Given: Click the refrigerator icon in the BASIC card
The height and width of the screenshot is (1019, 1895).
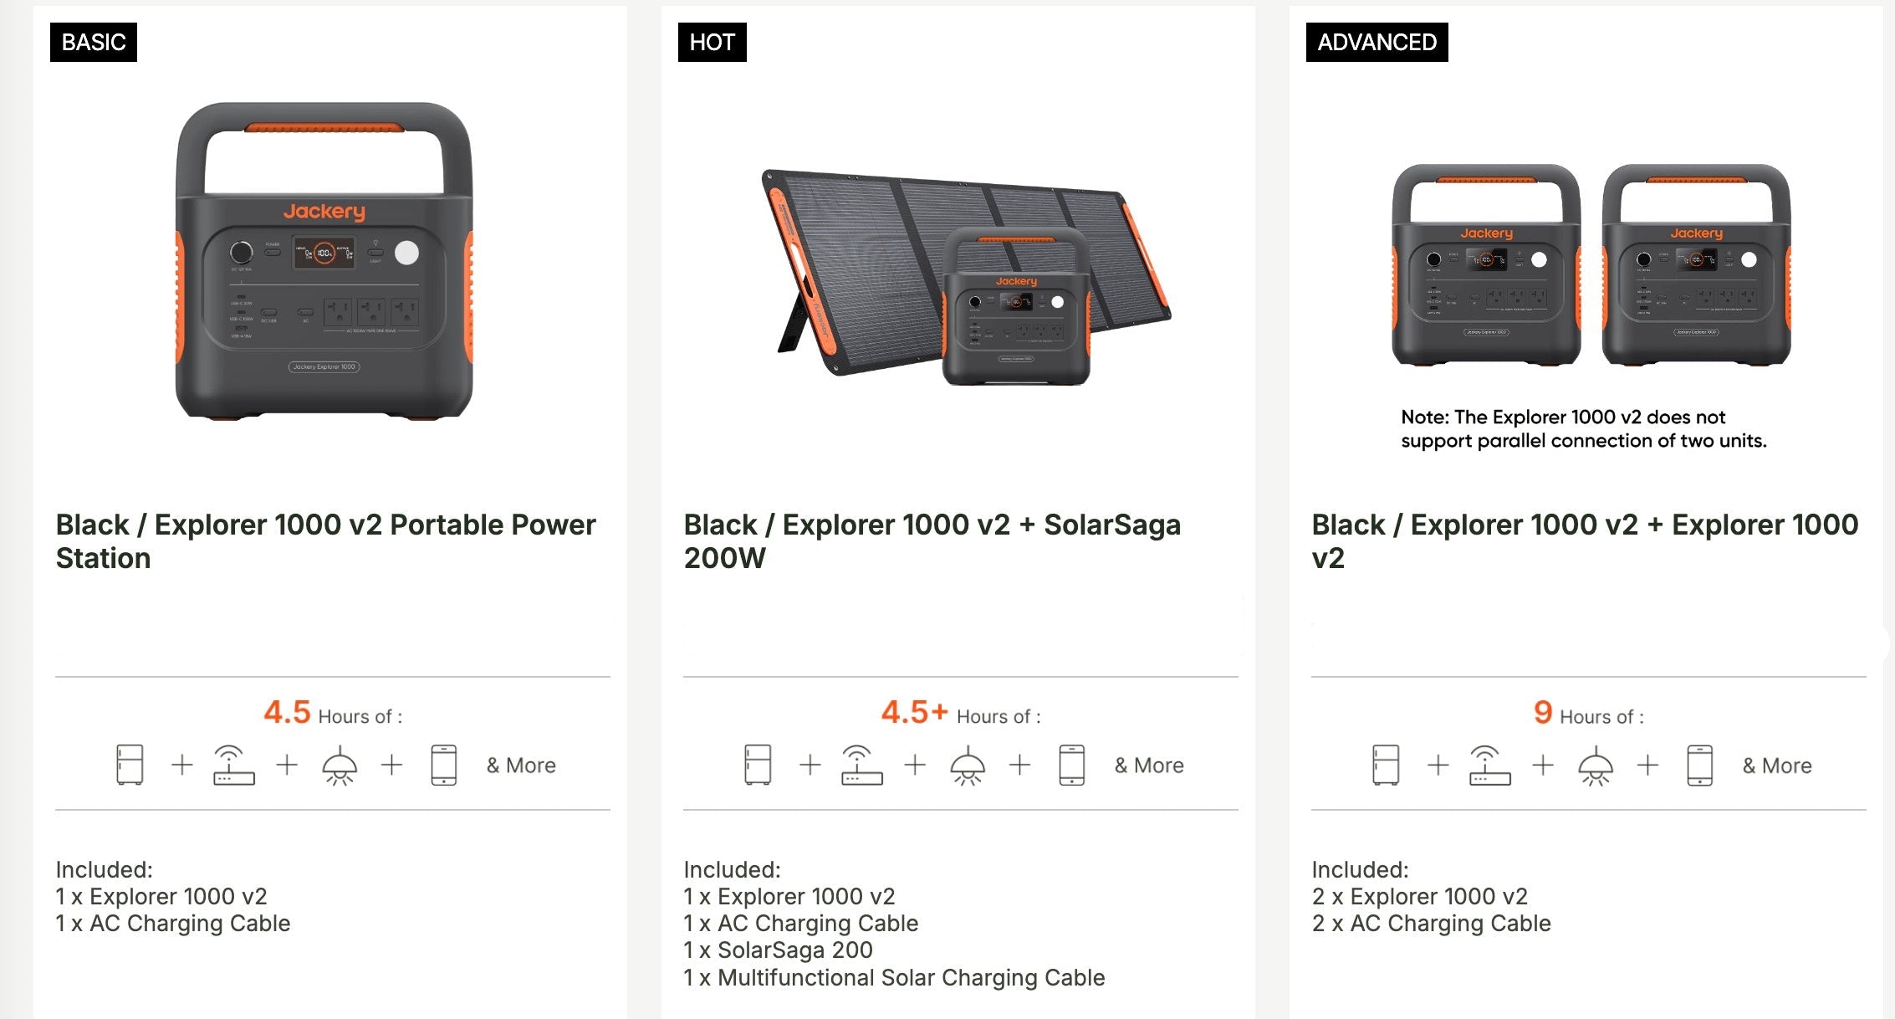Looking at the screenshot, I should point(130,765).
